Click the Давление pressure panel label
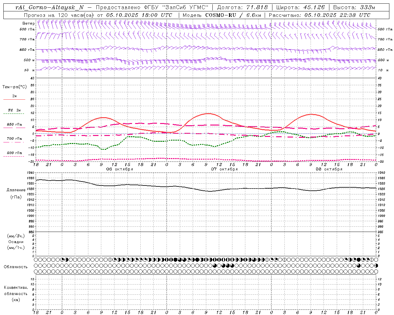This screenshot has height=315, width=394. coord(16,190)
